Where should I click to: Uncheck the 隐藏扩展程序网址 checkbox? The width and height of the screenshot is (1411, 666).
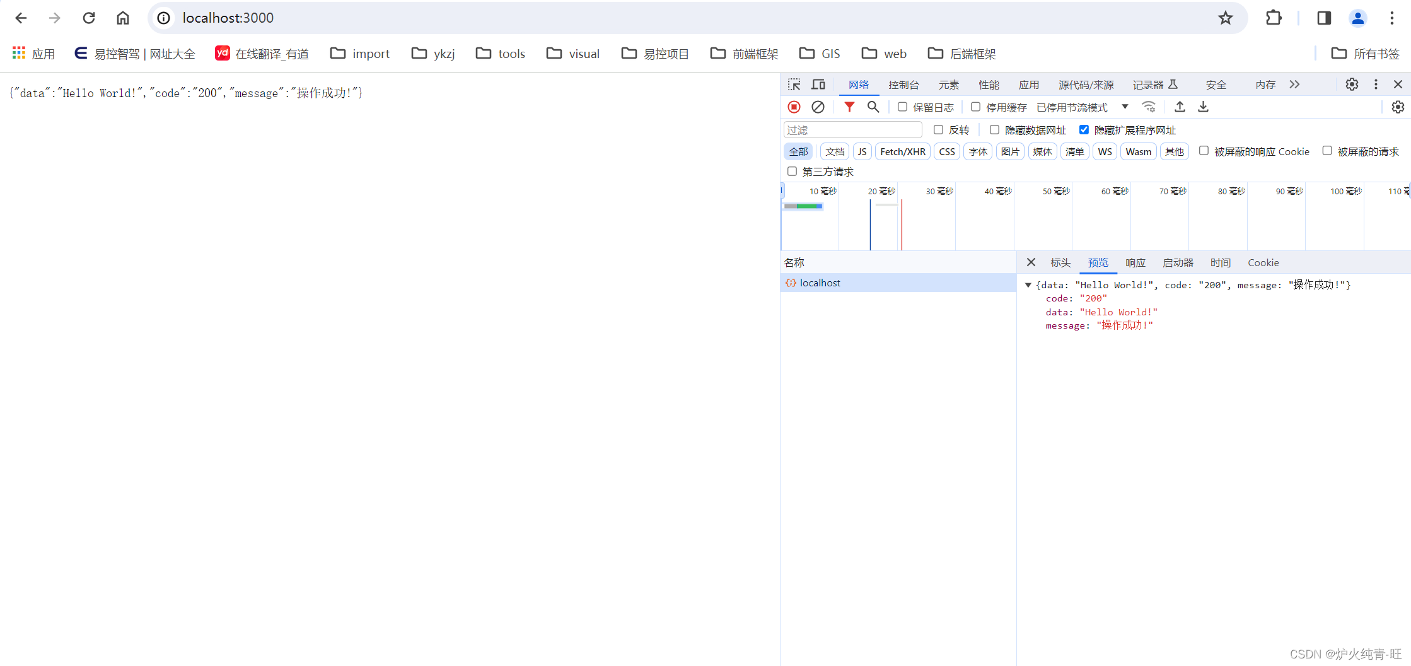(x=1084, y=130)
